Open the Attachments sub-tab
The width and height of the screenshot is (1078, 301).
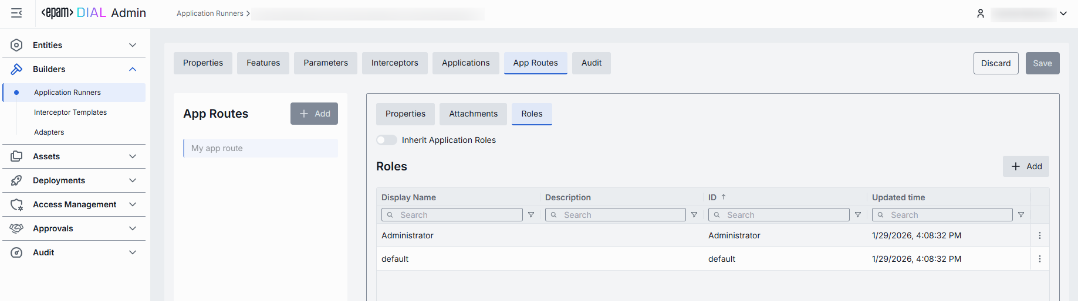pos(473,114)
